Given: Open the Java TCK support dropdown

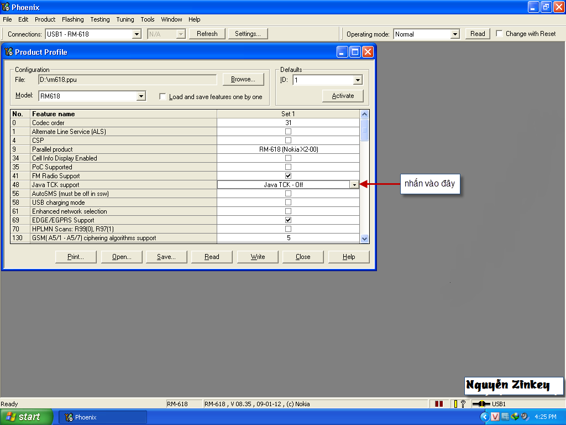Looking at the screenshot, I should tap(354, 185).
